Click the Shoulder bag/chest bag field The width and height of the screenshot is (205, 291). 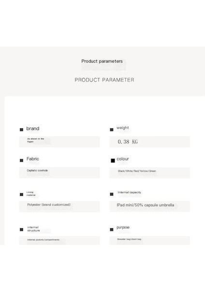(x=150, y=241)
